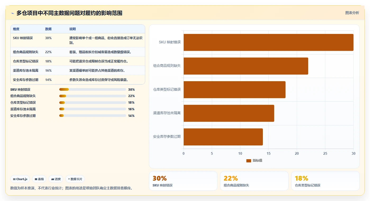This screenshot has height=201, width=370.
Task: Click the SKU 映射错误 chart bar
Action: tap(268, 42)
